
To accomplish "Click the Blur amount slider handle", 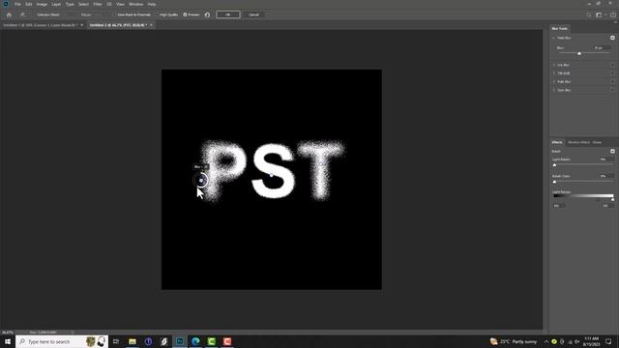I will click(579, 53).
